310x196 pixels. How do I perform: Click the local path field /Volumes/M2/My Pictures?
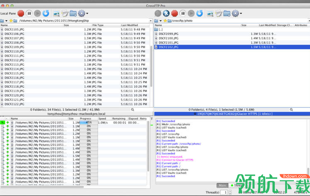(x=83, y=20)
